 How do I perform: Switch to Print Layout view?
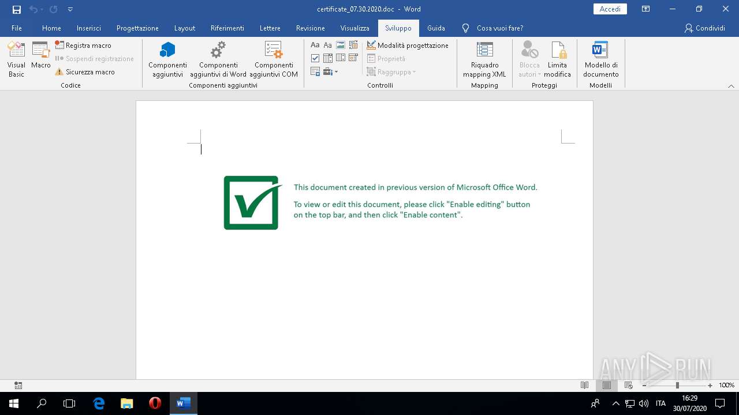click(x=606, y=385)
